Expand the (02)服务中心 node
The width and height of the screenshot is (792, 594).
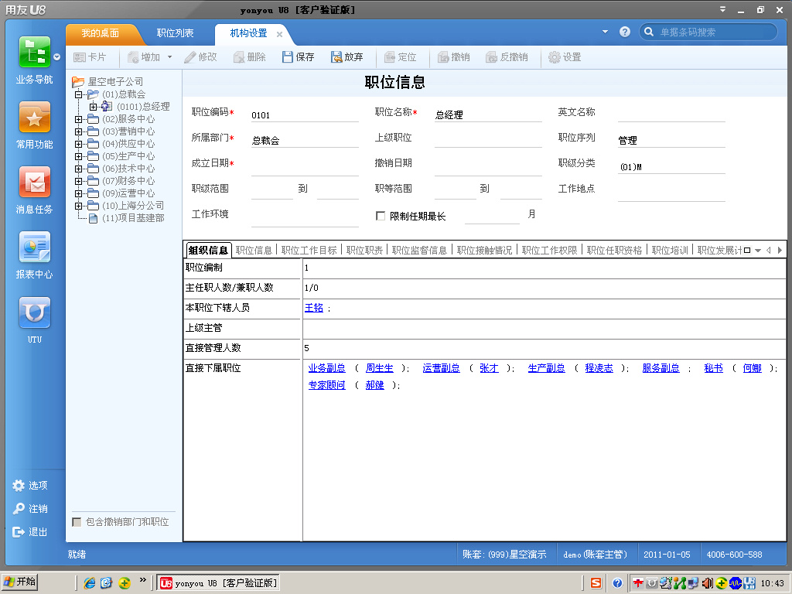click(78, 119)
